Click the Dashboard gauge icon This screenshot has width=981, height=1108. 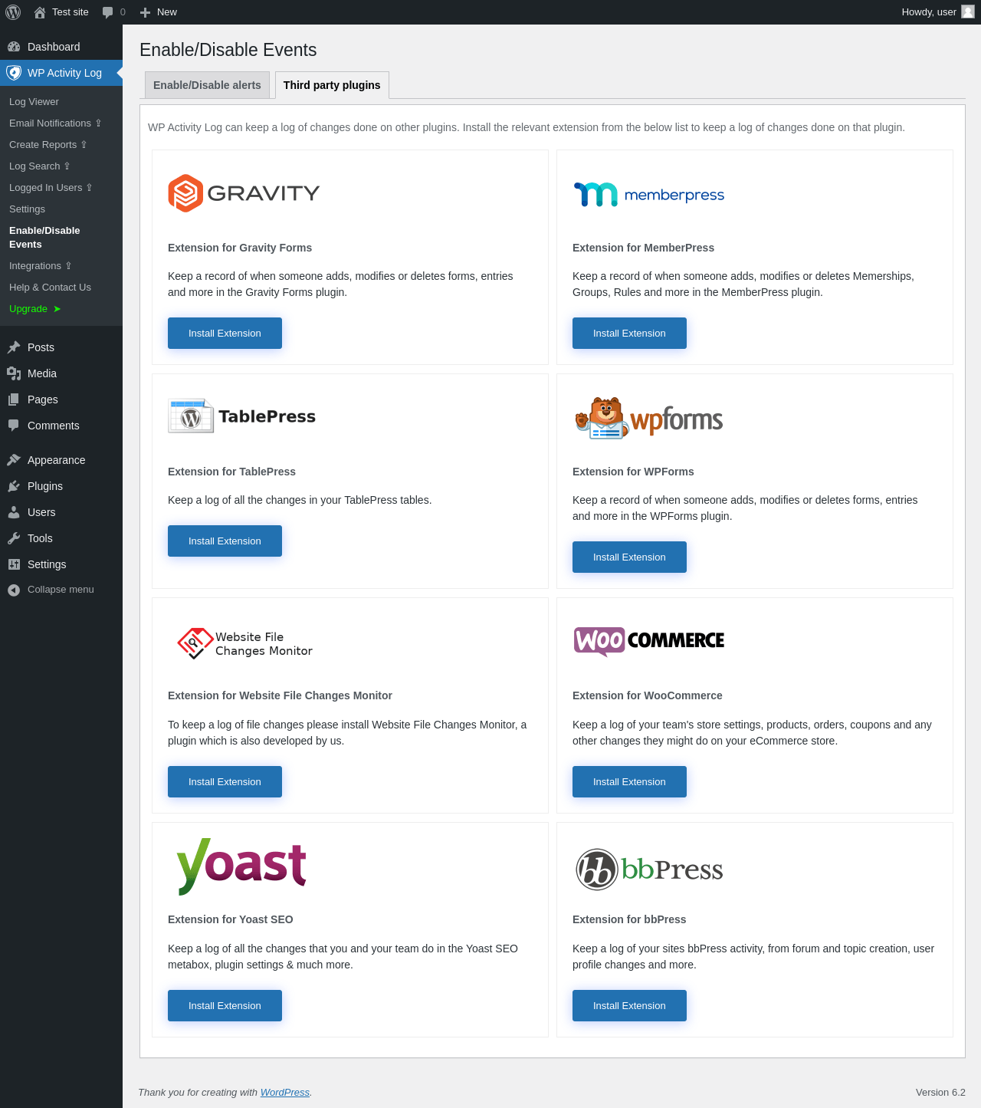coord(14,47)
